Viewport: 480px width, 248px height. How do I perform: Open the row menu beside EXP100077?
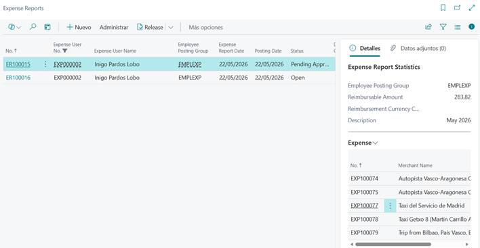(390, 205)
